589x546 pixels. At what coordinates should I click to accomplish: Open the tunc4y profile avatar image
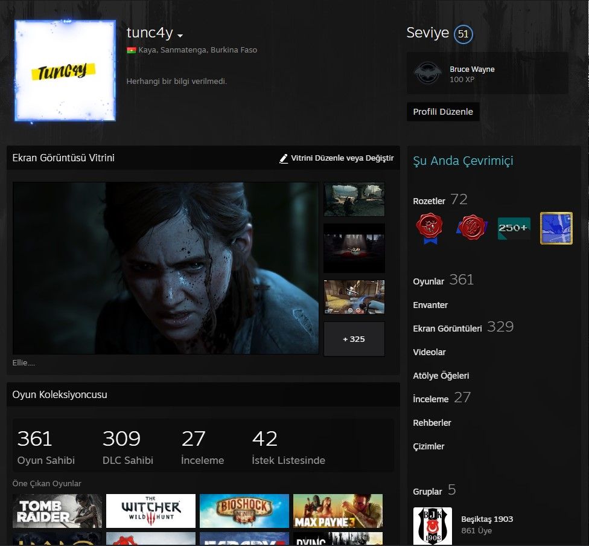coord(65,71)
